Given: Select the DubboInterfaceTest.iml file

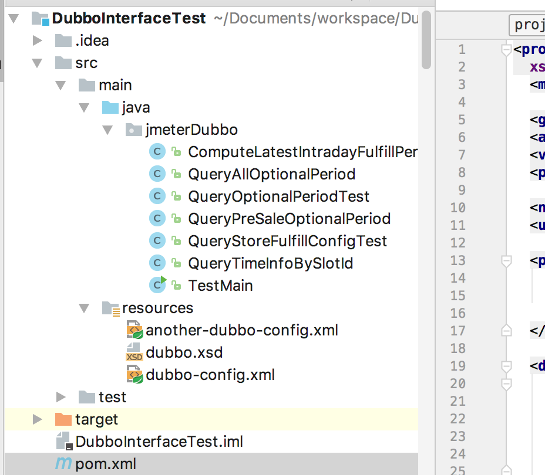Looking at the screenshot, I should coord(159,442).
